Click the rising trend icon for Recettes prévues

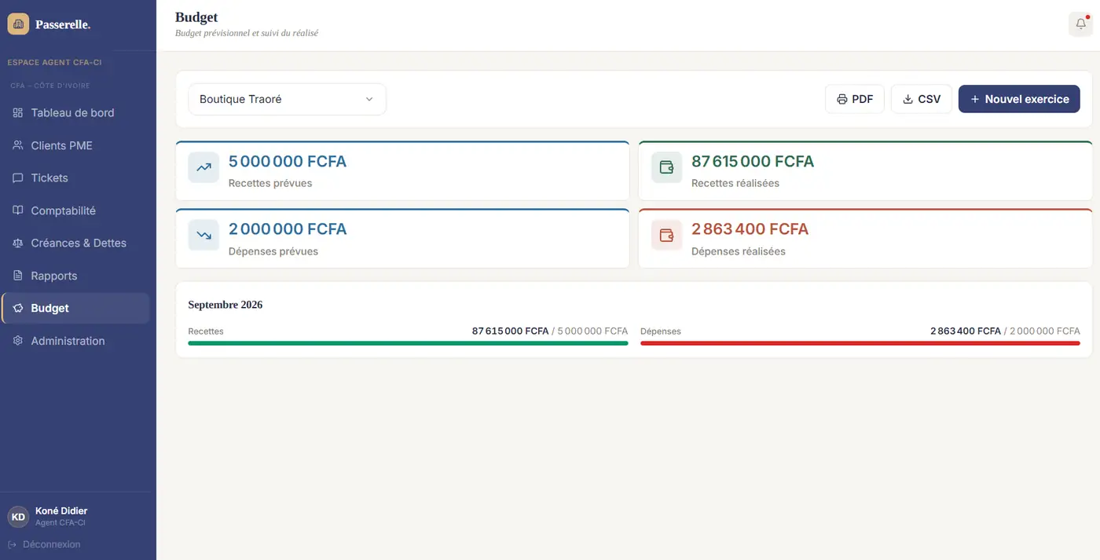(x=203, y=167)
